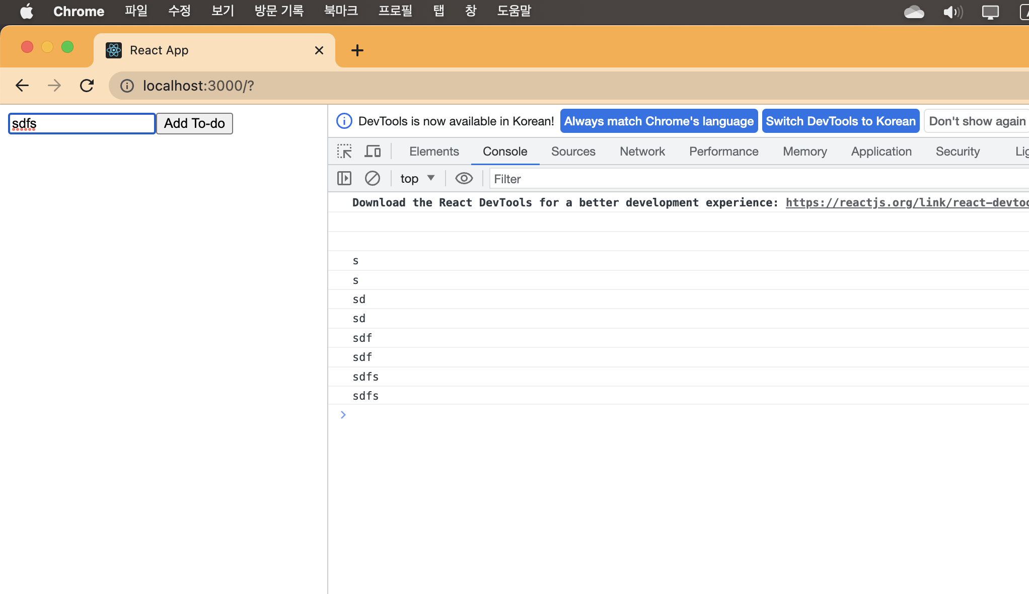
Task: Click the console prompt chevron
Action: [x=343, y=415]
